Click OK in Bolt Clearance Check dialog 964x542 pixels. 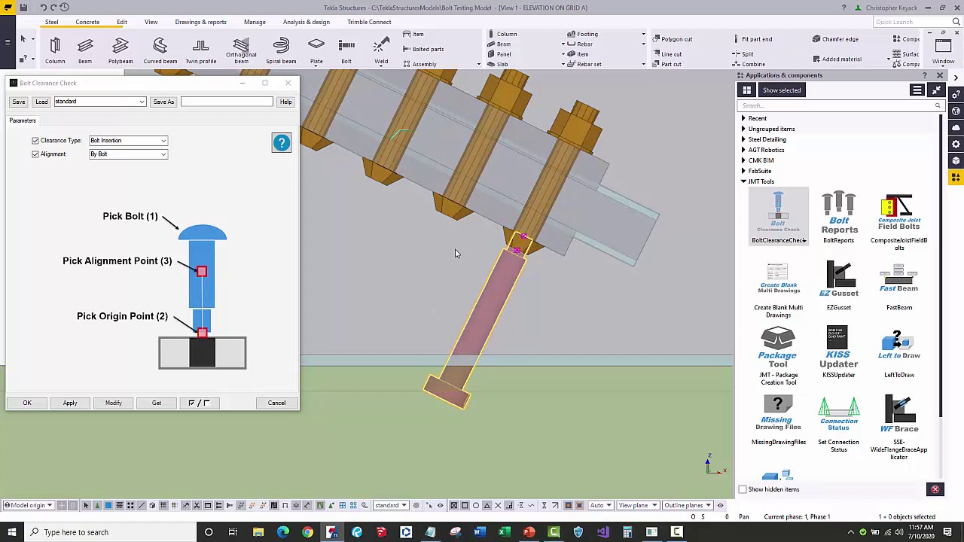coord(27,403)
